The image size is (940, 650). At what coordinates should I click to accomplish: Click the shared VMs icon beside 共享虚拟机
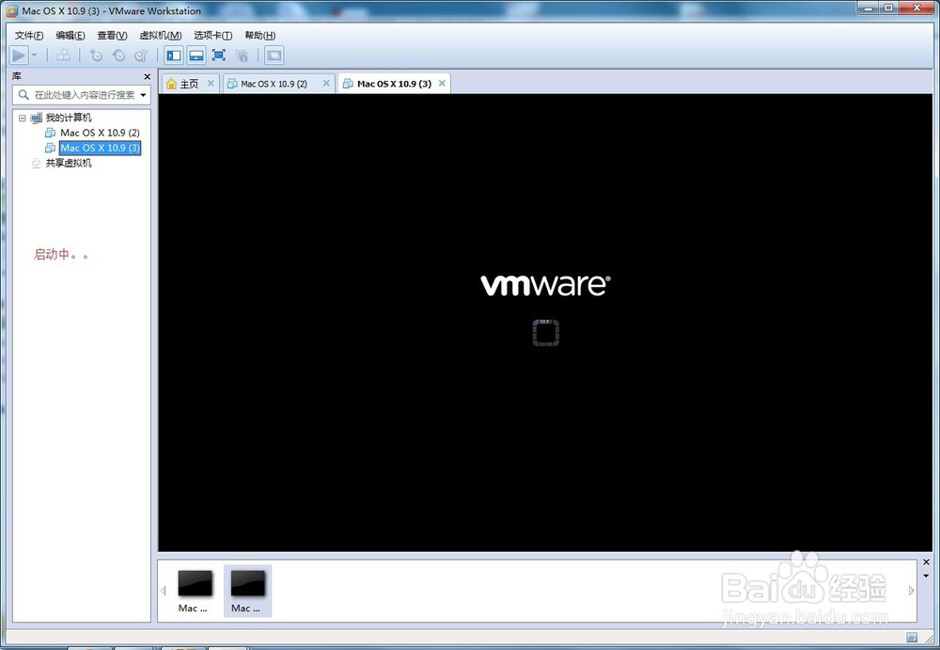(x=37, y=164)
